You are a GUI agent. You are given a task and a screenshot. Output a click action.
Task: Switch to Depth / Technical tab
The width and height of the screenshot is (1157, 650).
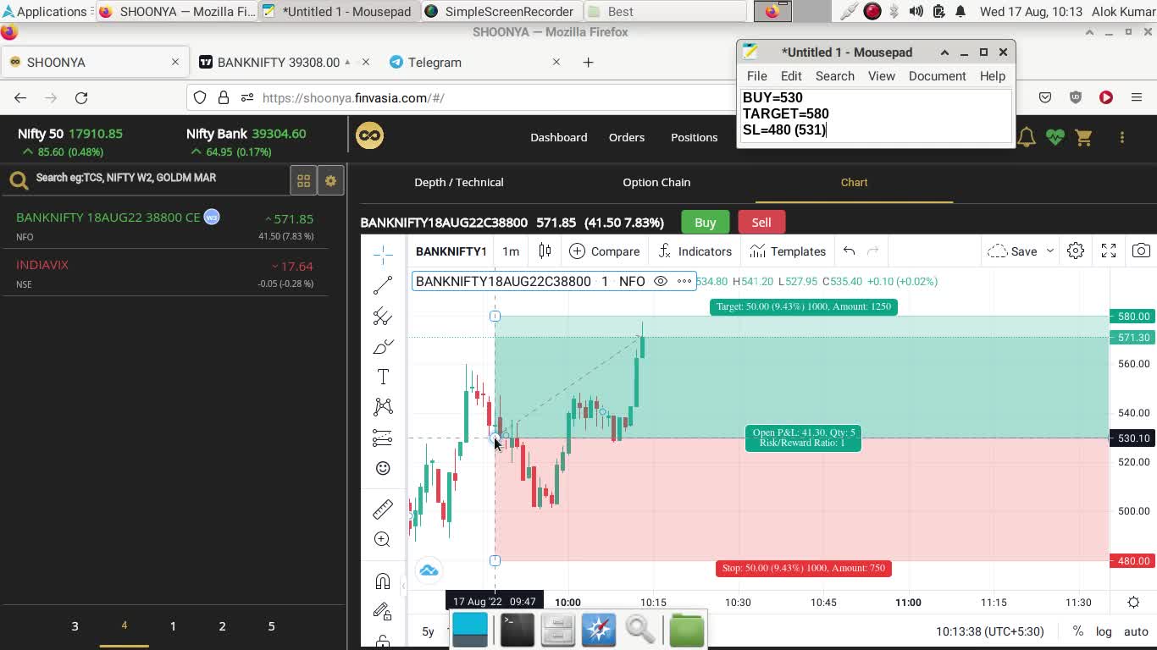[x=459, y=182]
